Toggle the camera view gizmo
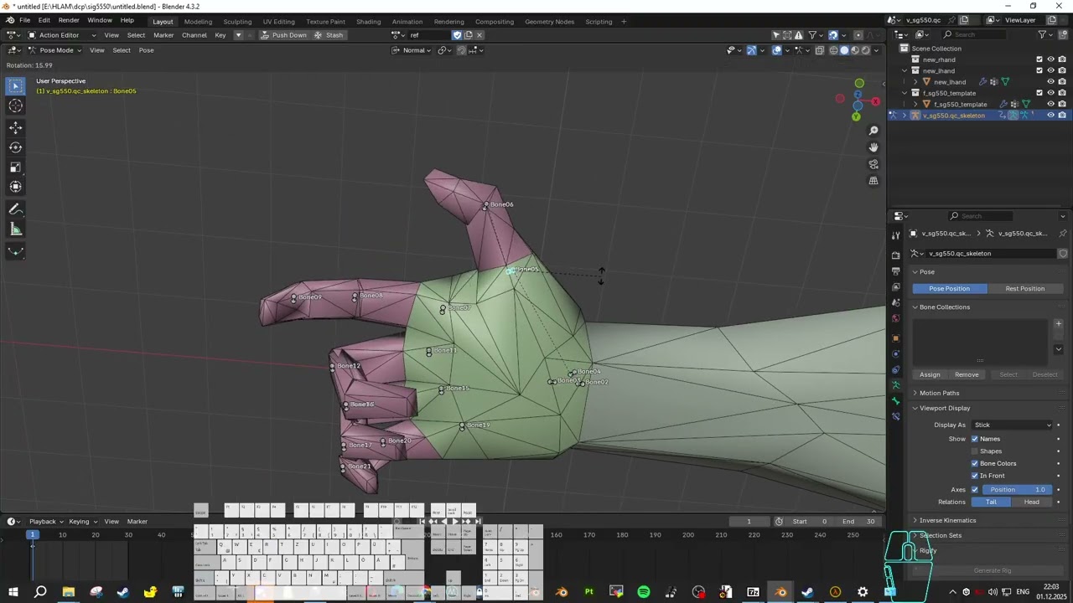1073x603 pixels. 873,164
